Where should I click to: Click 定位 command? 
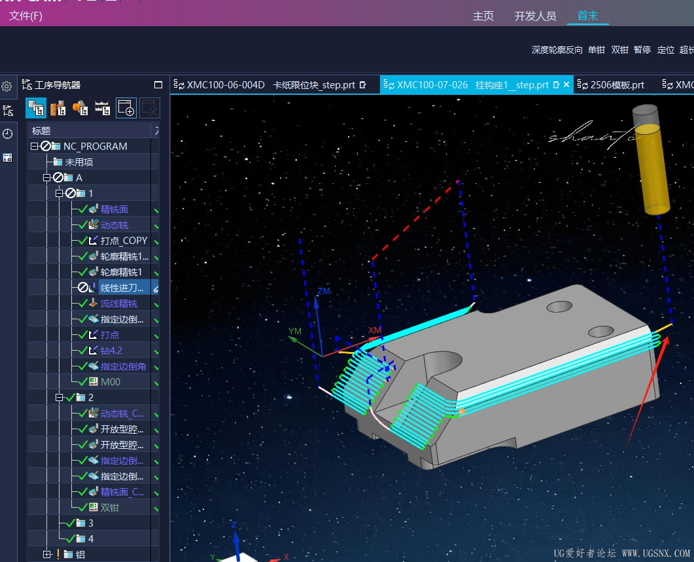[x=666, y=50]
